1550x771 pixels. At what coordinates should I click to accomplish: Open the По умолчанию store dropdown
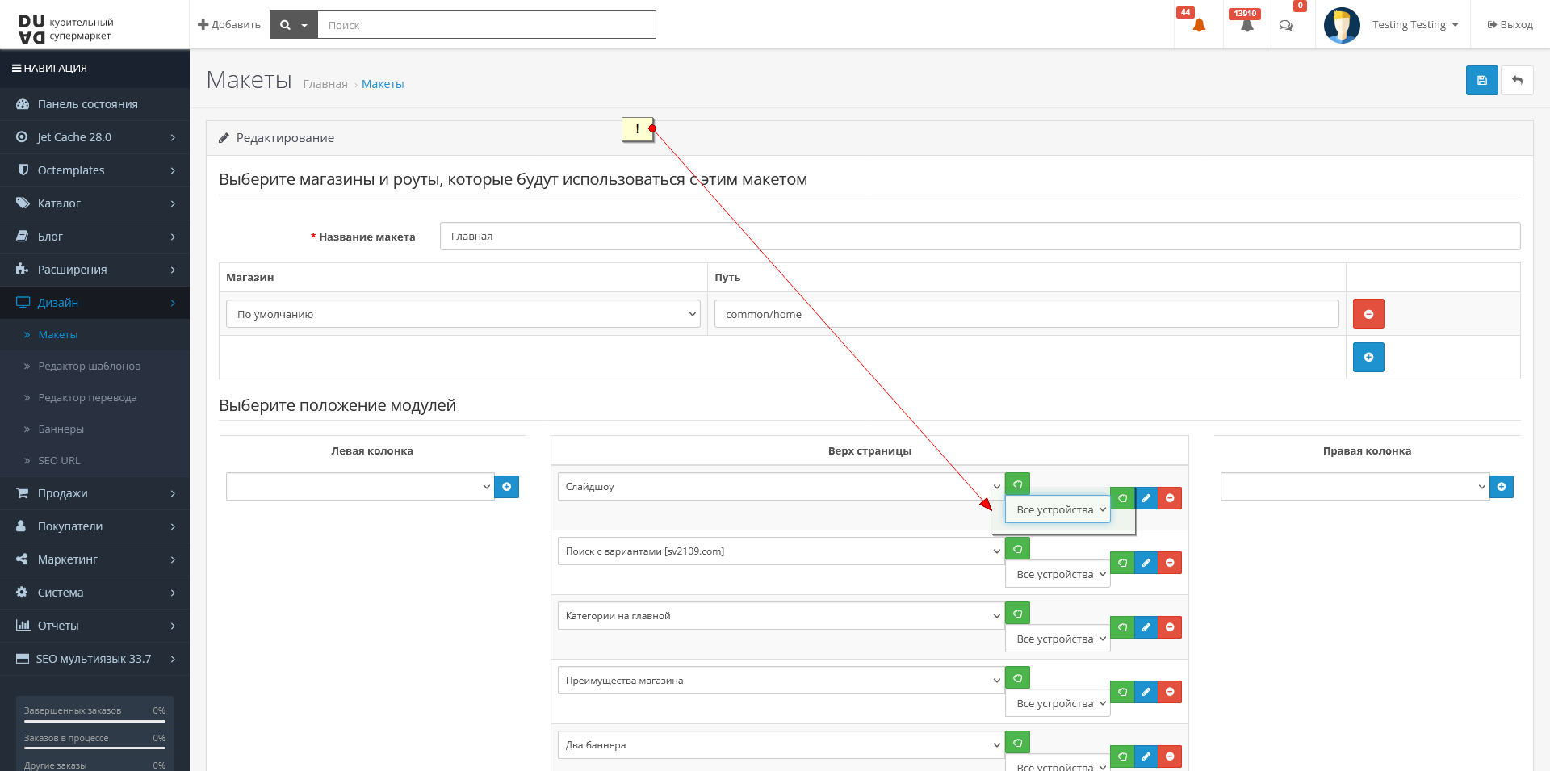pos(463,314)
